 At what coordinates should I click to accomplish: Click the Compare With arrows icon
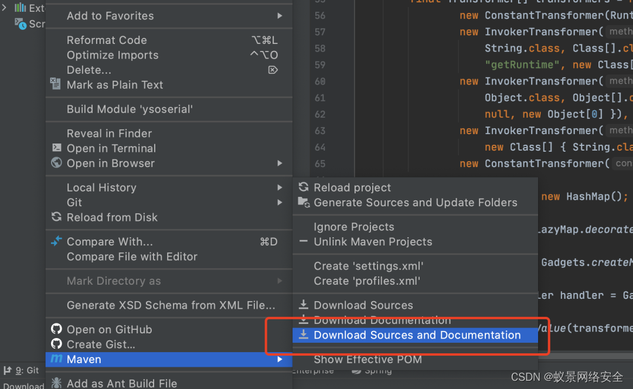tap(56, 241)
